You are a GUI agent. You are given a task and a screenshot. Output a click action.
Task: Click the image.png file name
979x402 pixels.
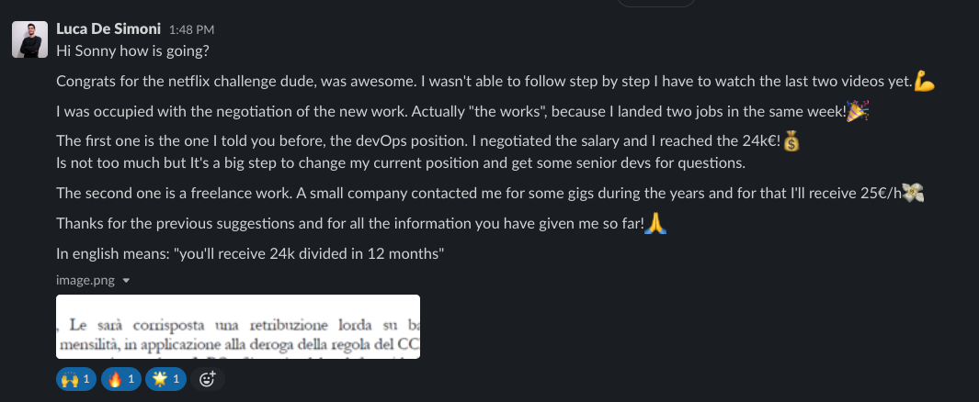click(85, 280)
